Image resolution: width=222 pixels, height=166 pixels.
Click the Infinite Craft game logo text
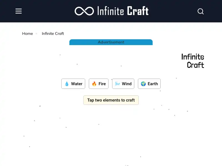point(193,61)
